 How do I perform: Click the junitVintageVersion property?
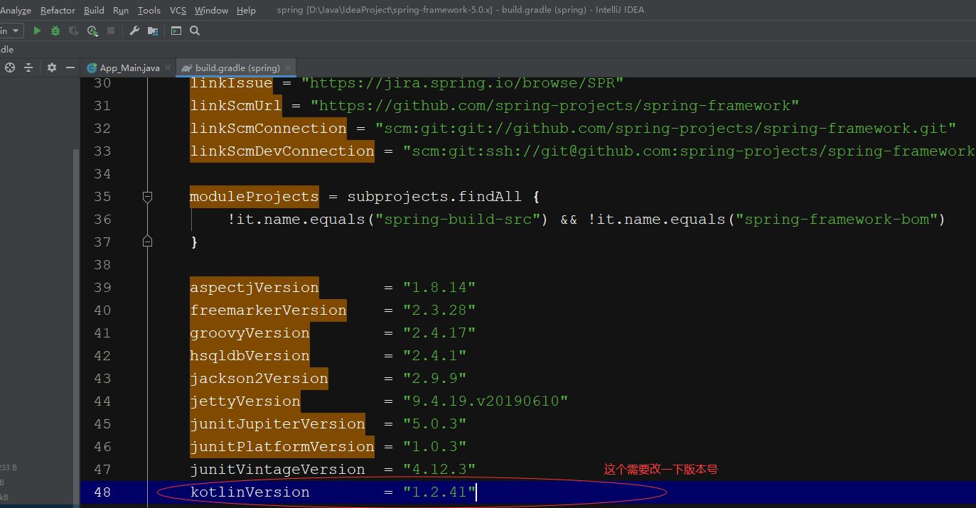pyautogui.click(x=277, y=469)
